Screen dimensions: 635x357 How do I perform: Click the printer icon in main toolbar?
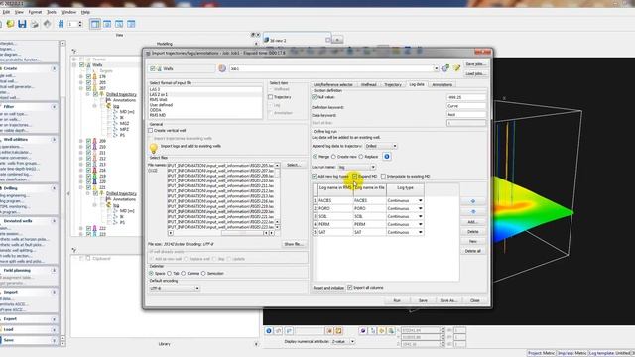point(35,24)
